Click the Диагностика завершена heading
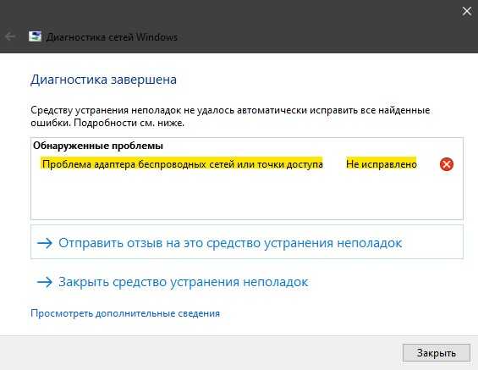 [x=104, y=80]
